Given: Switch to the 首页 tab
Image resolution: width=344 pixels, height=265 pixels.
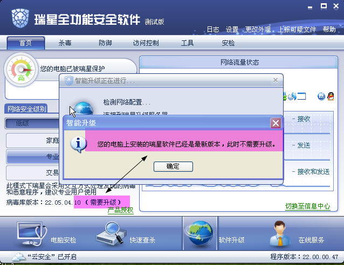Looking at the screenshot, I should pyautogui.click(x=26, y=43).
